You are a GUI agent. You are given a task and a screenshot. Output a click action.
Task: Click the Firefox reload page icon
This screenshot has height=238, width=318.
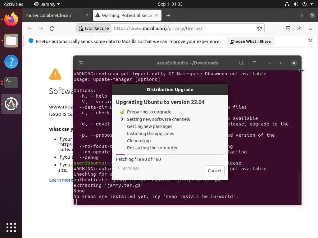tap(52, 28)
